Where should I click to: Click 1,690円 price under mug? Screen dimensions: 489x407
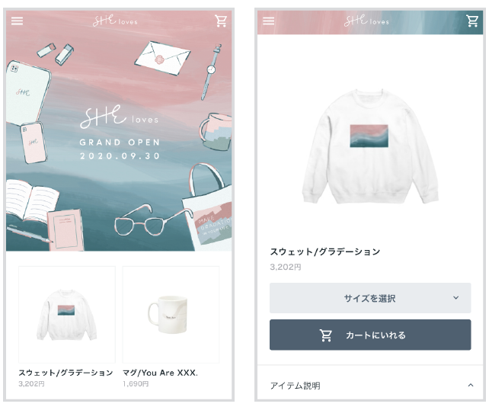136,384
